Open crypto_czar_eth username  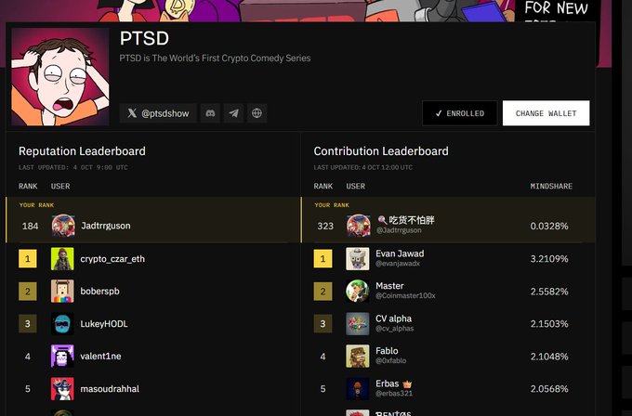click(112, 259)
